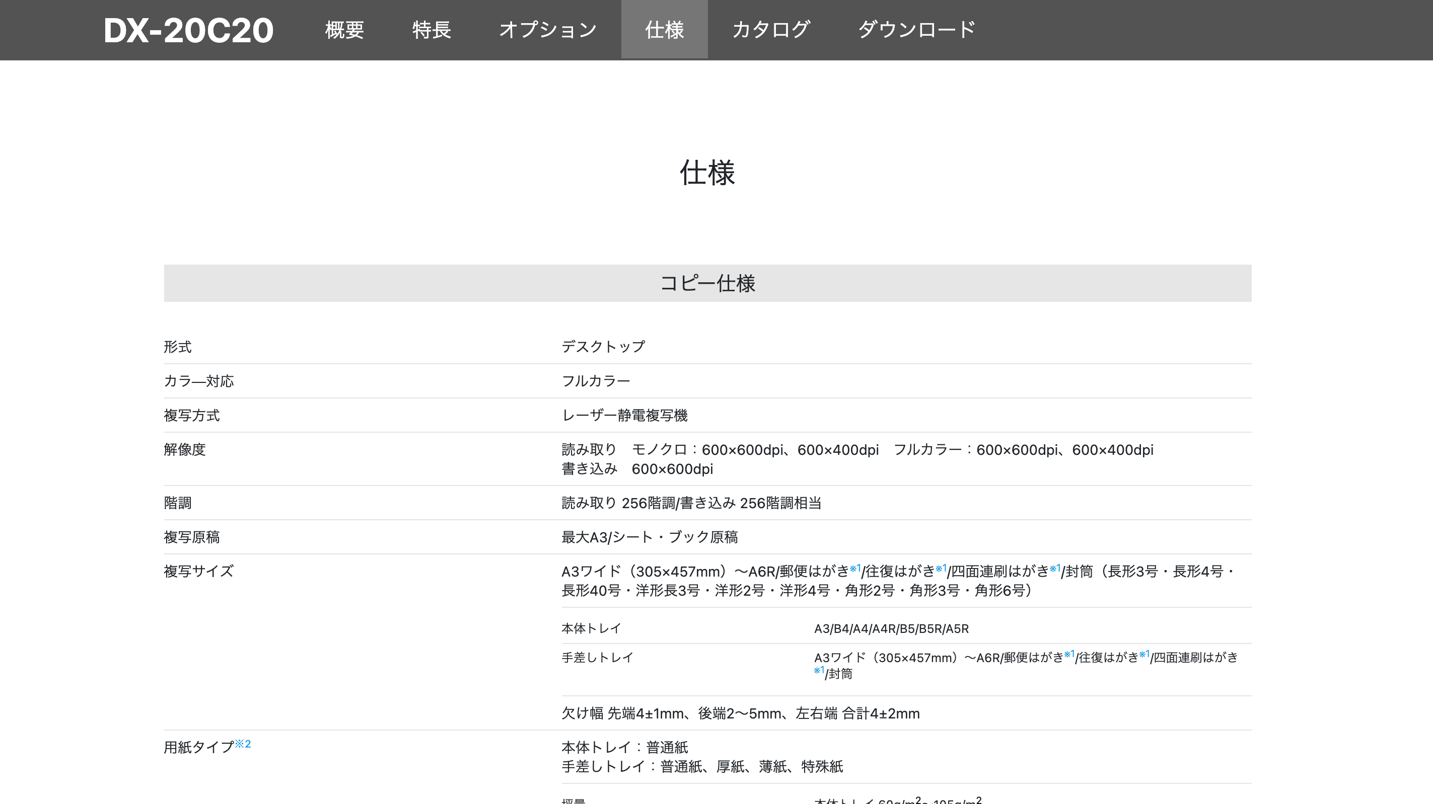Screen dimensions: 1433x804
Task: Click the レーザー静電複写機 value
Action: (x=625, y=416)
